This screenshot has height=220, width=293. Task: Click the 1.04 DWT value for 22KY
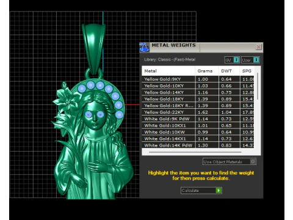coord(226,112)
